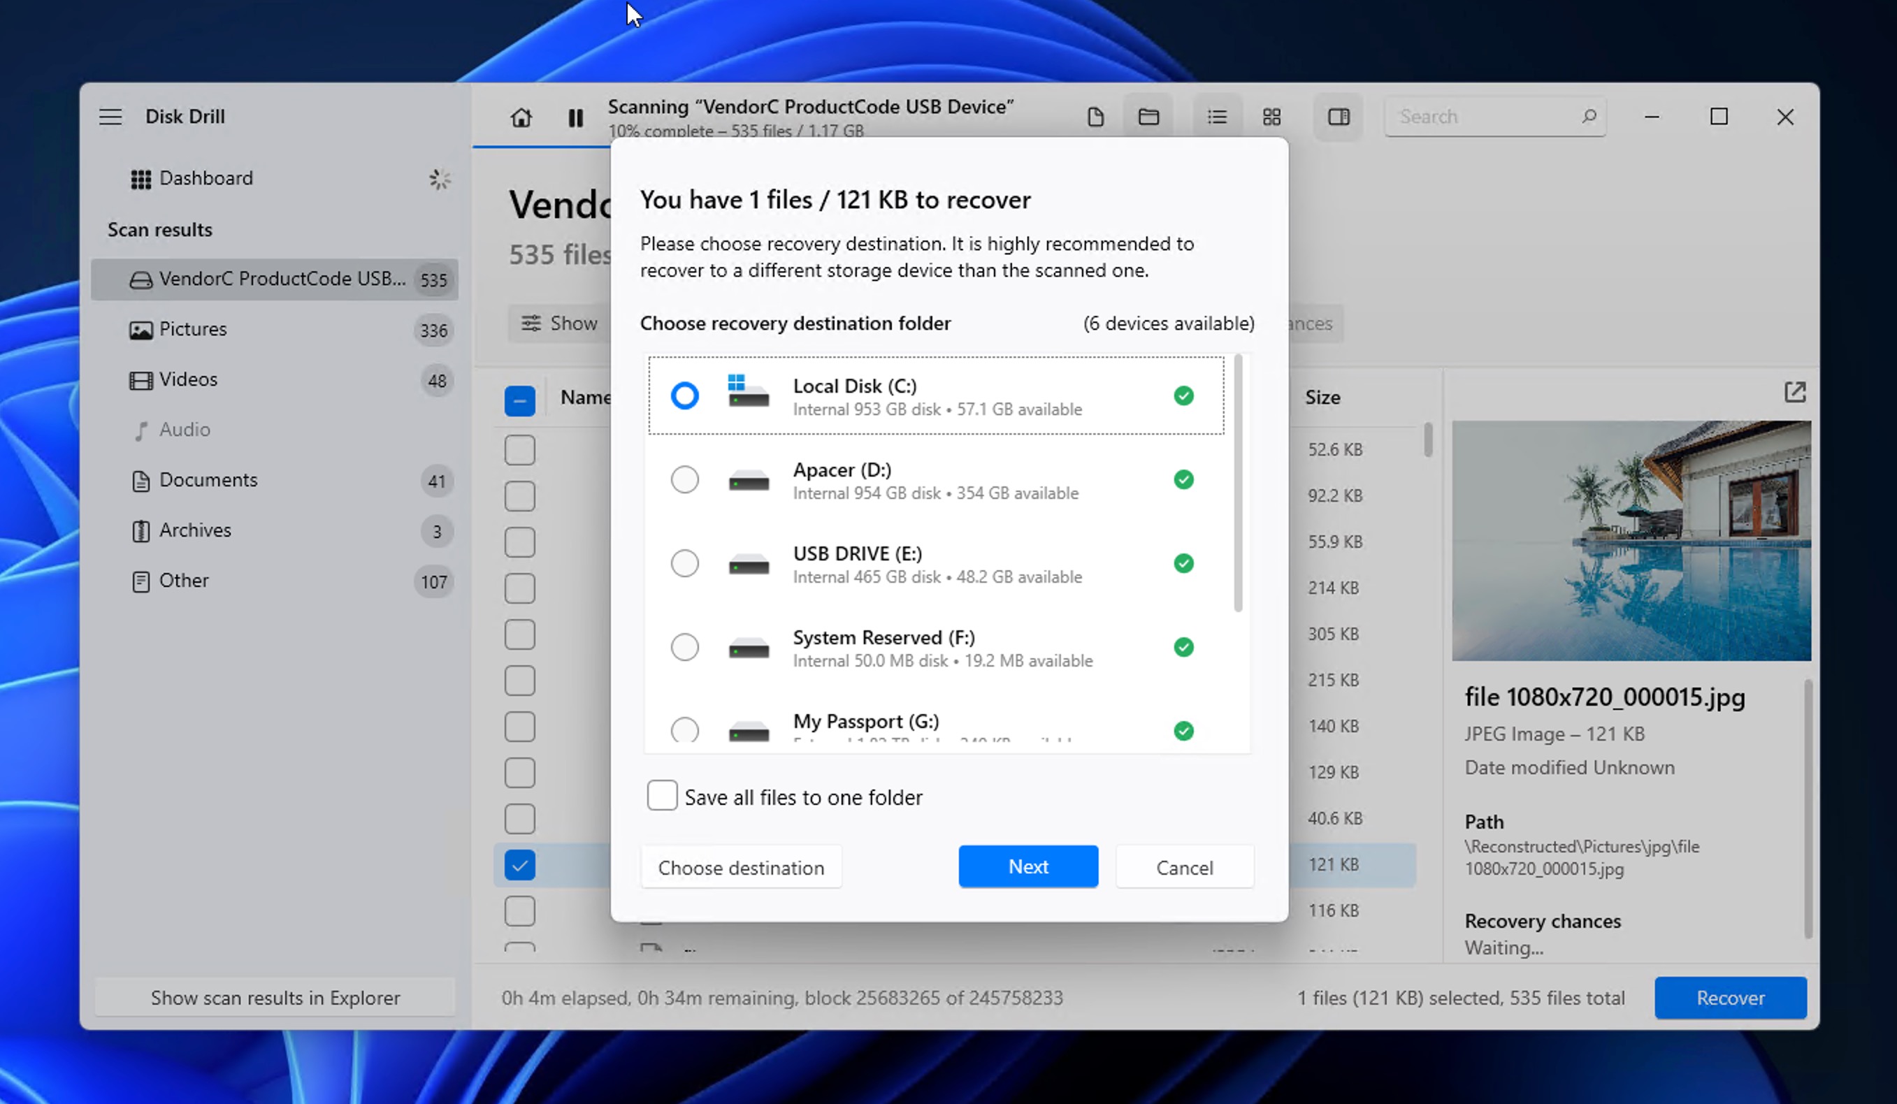Click Show scan results in Explorer

[x=275, y=997]
